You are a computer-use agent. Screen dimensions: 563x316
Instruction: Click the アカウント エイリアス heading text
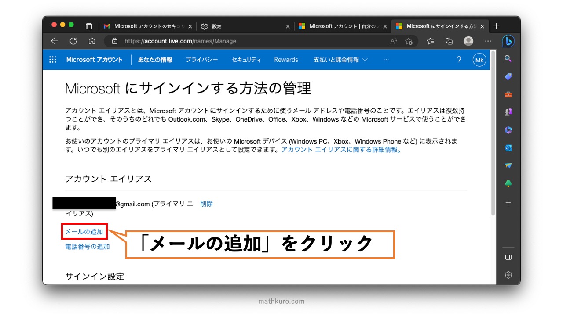click(108, 179)
